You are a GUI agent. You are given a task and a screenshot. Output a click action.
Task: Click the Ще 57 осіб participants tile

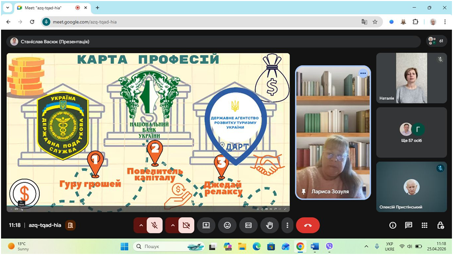click(411, 133)
